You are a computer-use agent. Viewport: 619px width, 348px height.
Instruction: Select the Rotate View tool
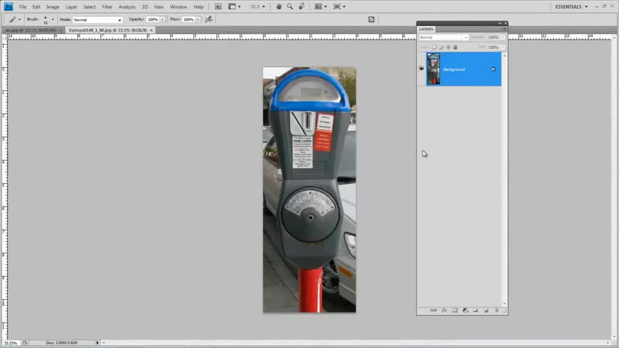(x=302, y=7)
